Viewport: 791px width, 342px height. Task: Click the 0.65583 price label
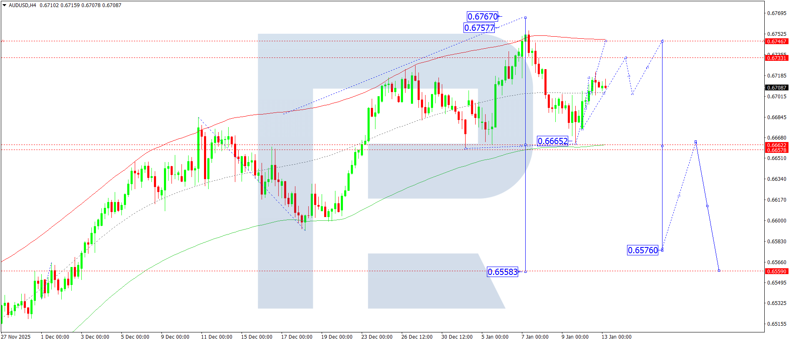pos(502,272)
